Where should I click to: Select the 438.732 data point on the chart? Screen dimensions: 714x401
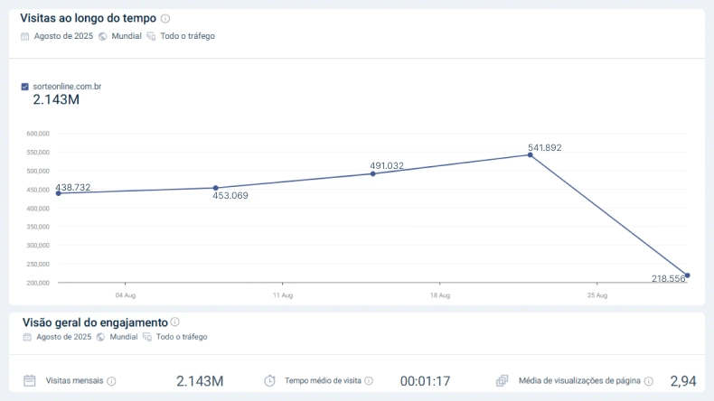59,193
